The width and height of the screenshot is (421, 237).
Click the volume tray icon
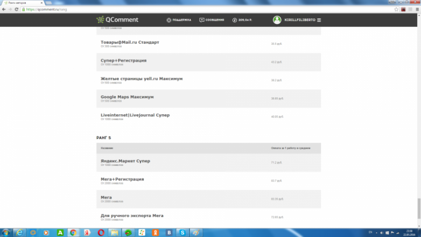[x=382, y=233]
